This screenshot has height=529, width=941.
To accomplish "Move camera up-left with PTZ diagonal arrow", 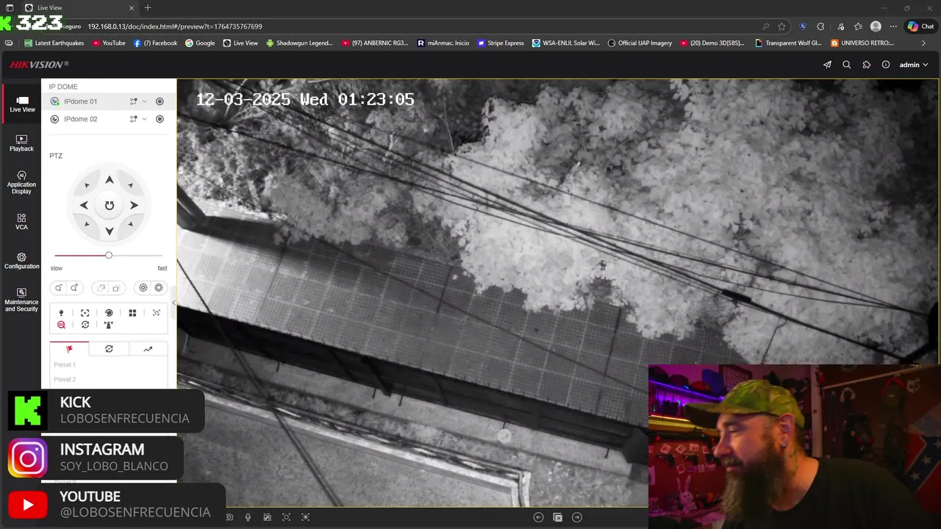I will 87,185.
